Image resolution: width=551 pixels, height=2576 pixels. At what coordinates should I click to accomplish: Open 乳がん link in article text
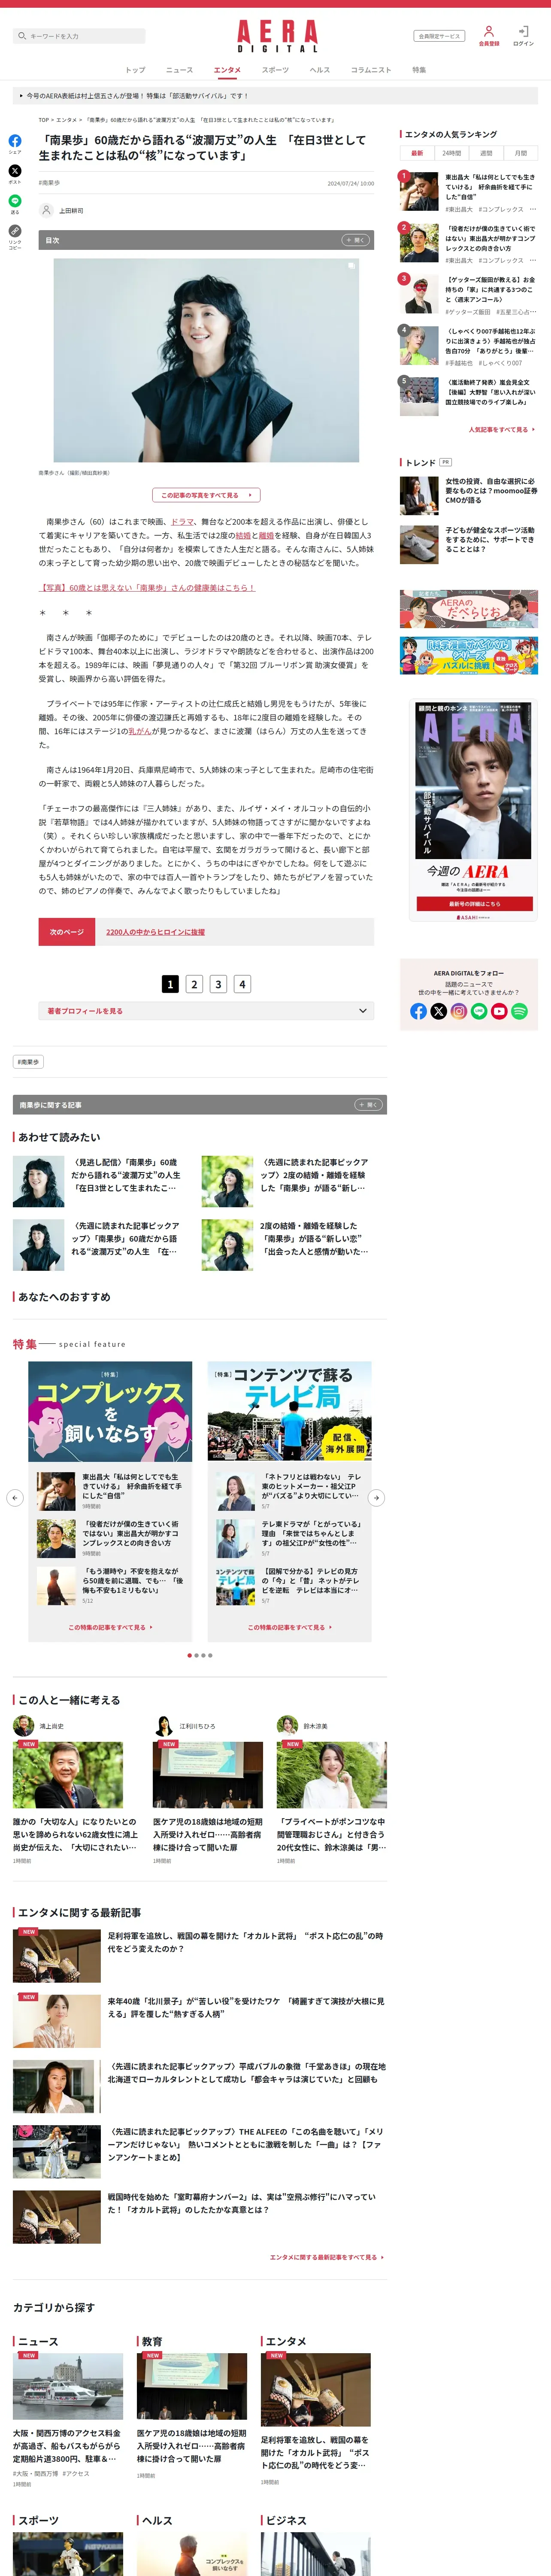click(x=139, y=731)
